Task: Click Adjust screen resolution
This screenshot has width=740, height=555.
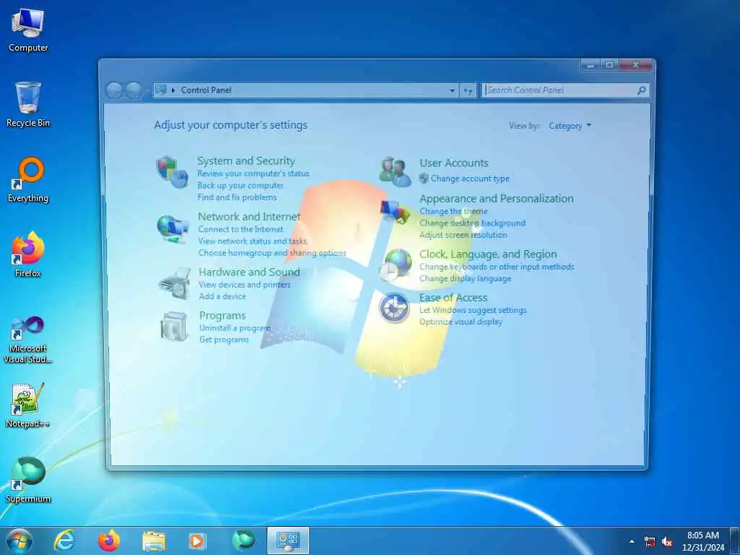Action: 463,235
